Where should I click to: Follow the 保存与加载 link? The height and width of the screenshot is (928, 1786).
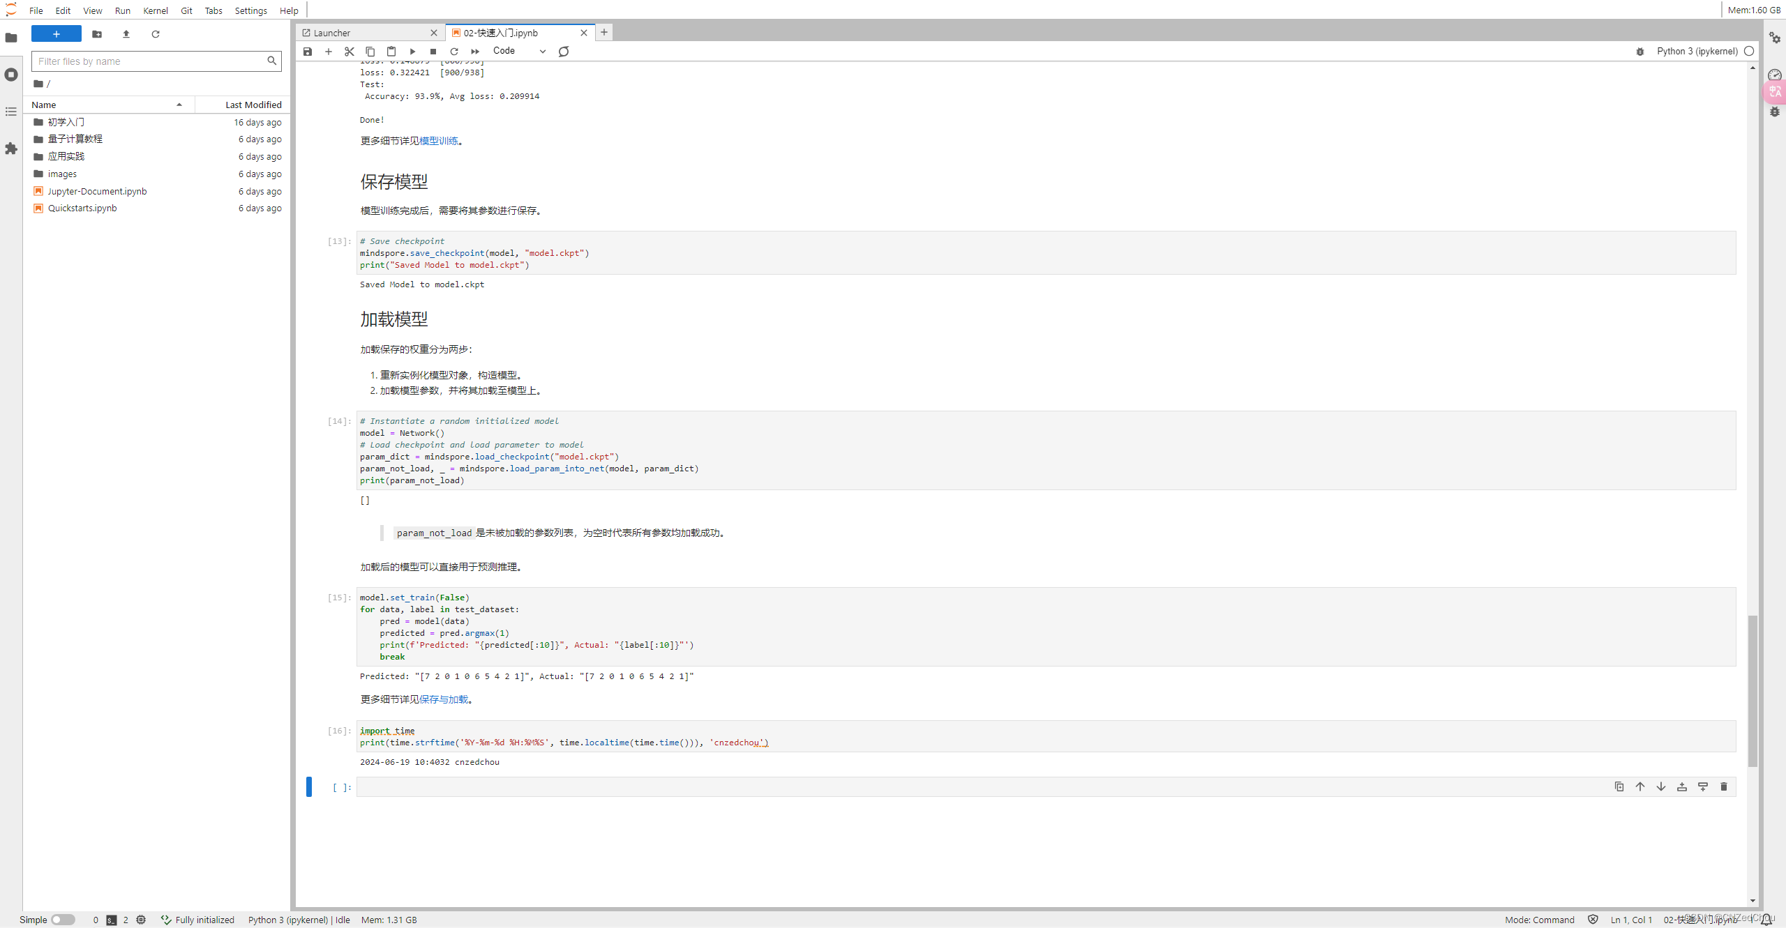tap(444, 699)
